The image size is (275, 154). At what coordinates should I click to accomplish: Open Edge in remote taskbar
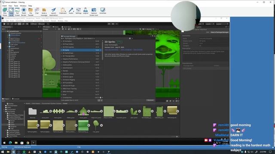[x=10, y=142]
